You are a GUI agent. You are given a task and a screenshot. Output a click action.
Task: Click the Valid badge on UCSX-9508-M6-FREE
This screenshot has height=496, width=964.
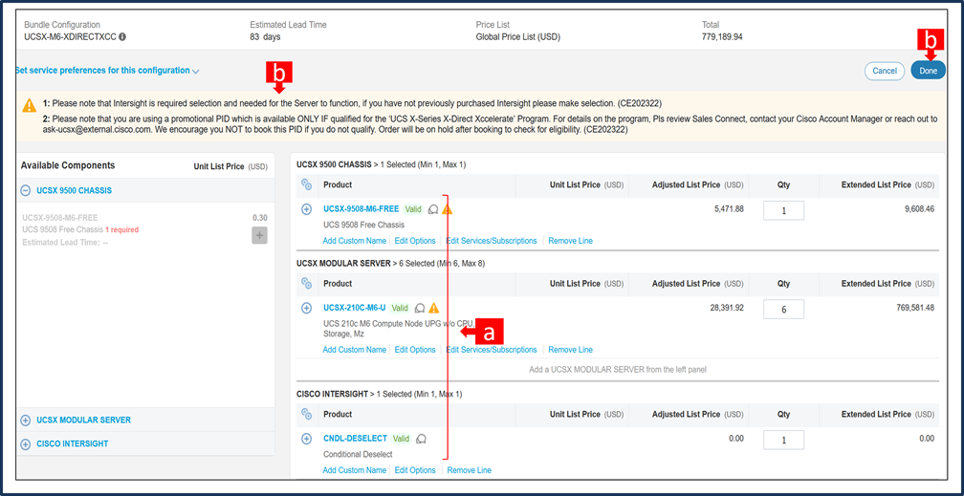pyautogui.click(x=413, y=209)
